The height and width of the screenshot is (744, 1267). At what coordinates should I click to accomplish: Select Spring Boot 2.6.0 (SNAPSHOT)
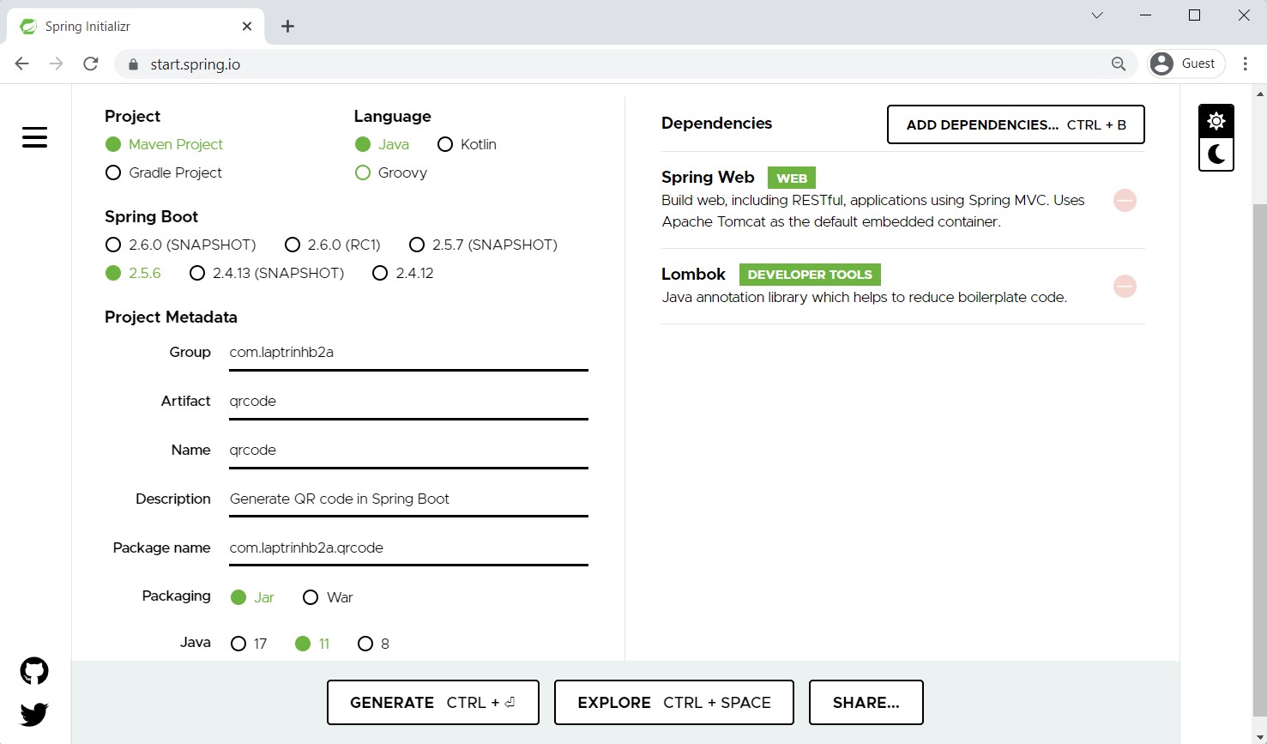point(180,245)
